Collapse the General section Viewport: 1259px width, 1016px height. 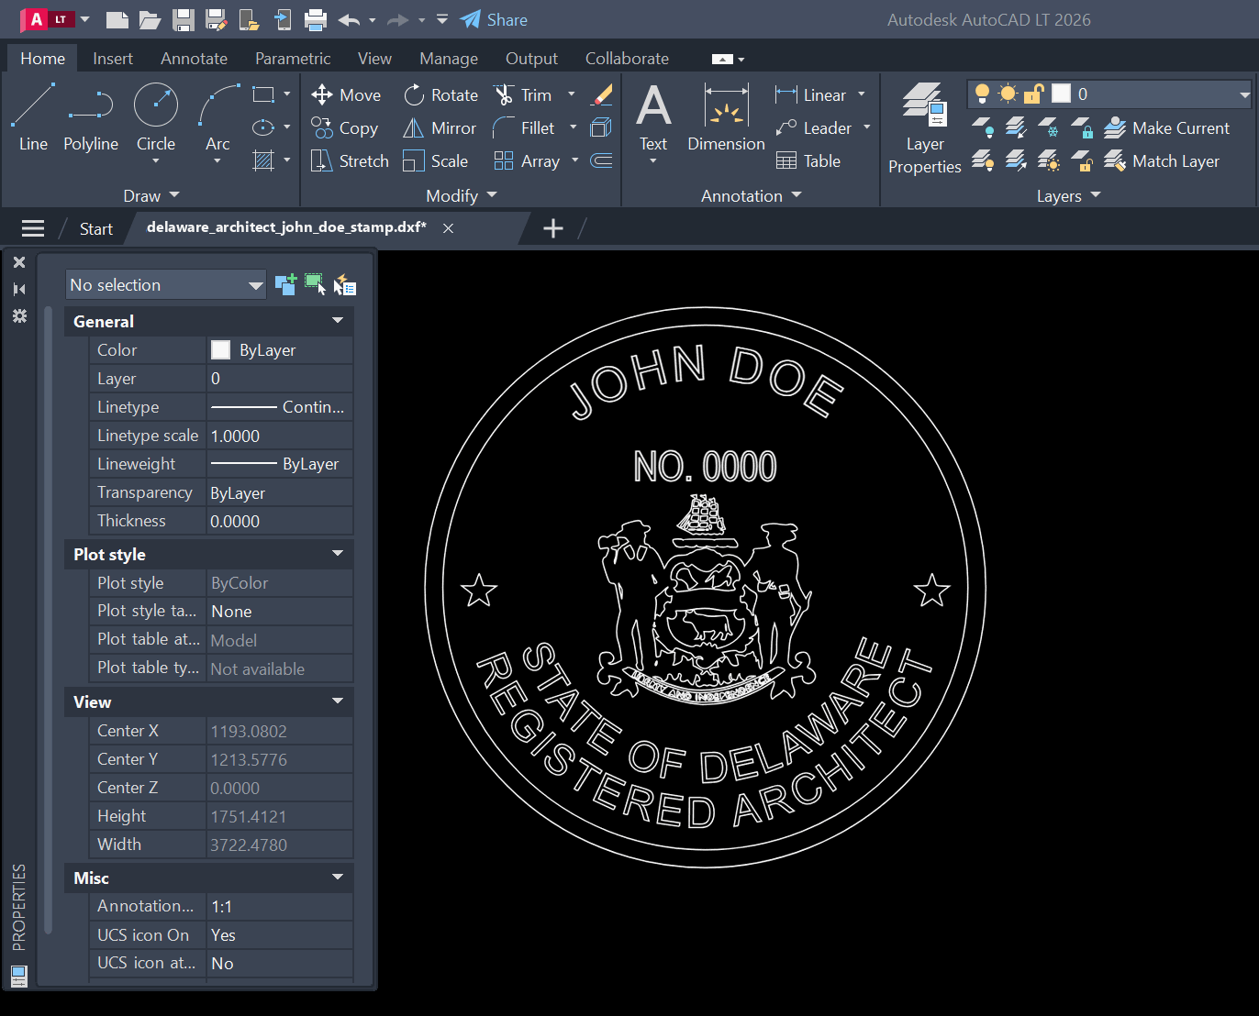(338, 321)
